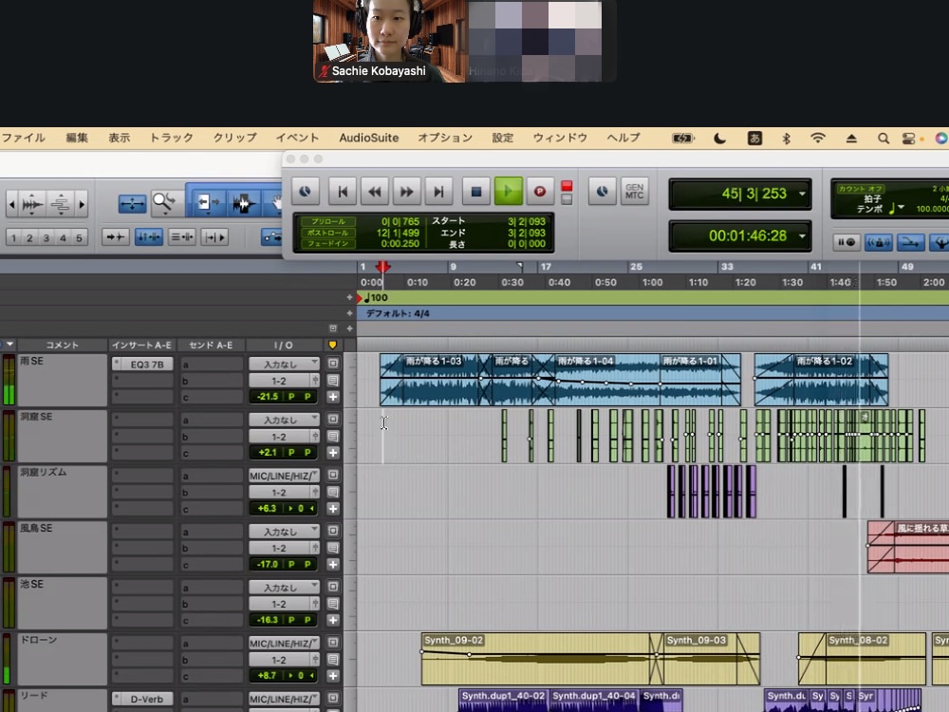This screenshot has width=949, height=712.
Task: Open the トラック menu
Action: pyautogui.click(x=171, y=138)
